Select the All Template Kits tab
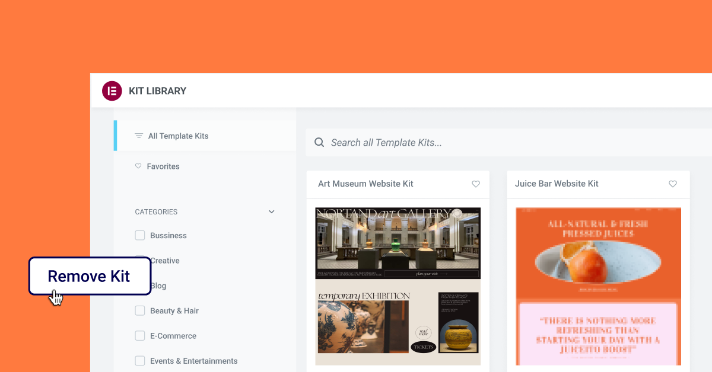Viewport: 712px width, 372px height. point(205,136)
